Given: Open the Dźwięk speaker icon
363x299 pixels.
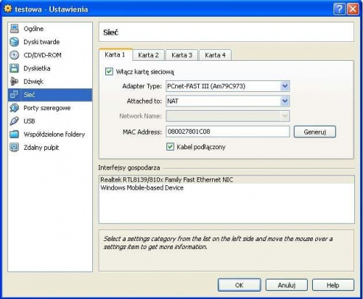Looking at the screenshot, I should 15,82.
